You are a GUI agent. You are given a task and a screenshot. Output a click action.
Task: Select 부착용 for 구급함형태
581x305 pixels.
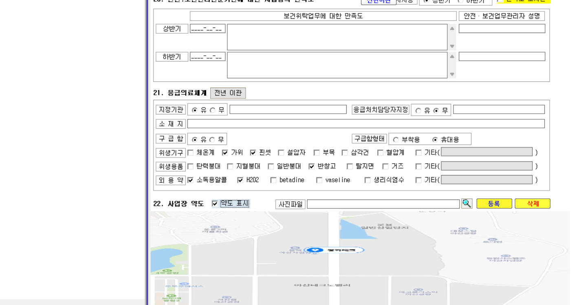click(x=396, y=140)
